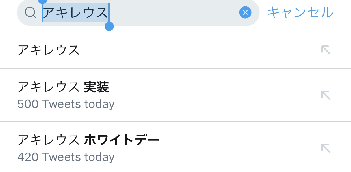Click blank space in the 実装 suggestion row
Screen dimensions: 351x172
(x=212, y=95)
